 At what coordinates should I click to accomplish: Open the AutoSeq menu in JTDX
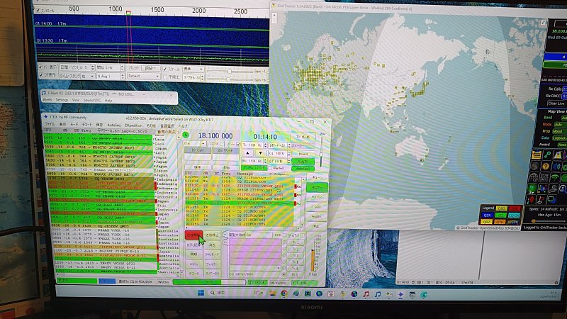click(114, 125)
